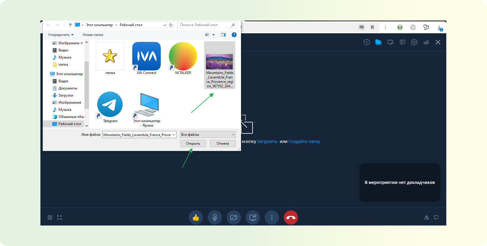Show the event info icon
Viewport: 487px width, 246px height.
pyautogui.click(x=367, y=42)
